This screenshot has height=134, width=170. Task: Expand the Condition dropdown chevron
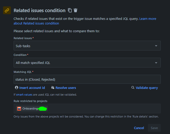tap(156, 63)
